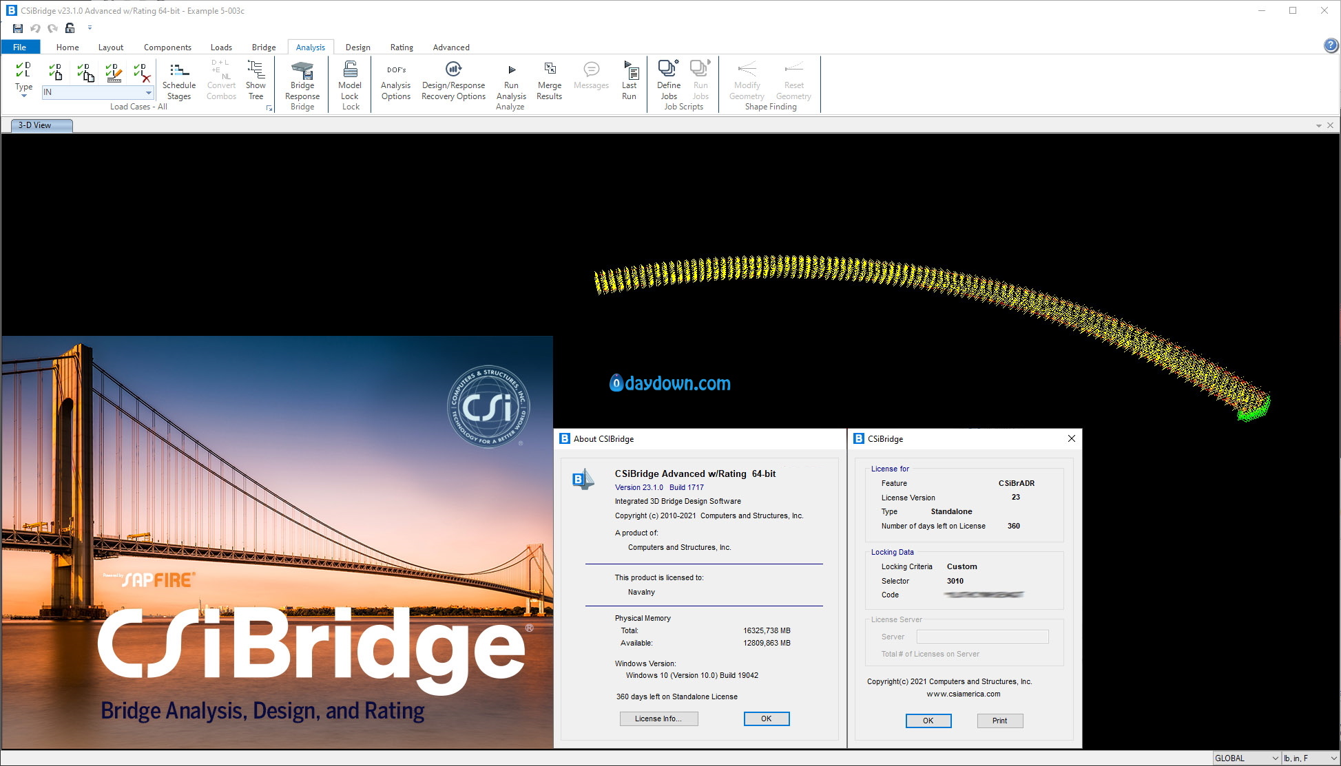Open the lb, in, F units dropdown

pyautogui.click(x=1310, y=758)
